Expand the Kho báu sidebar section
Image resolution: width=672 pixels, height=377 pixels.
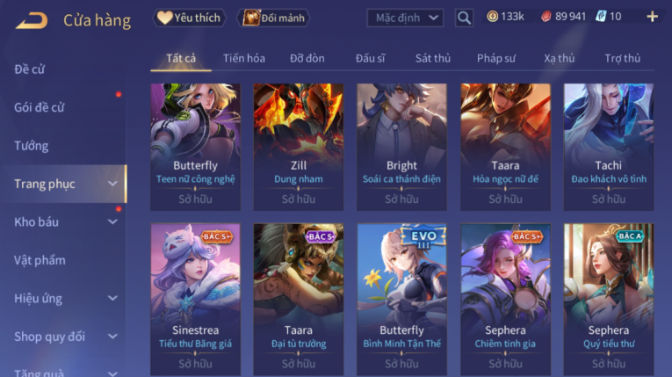click(x=65, y=221)
